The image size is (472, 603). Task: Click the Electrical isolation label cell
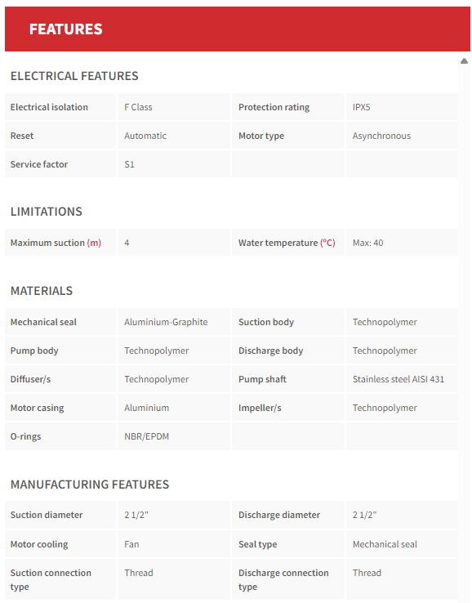pyautogui.click(x=60, y=107)
